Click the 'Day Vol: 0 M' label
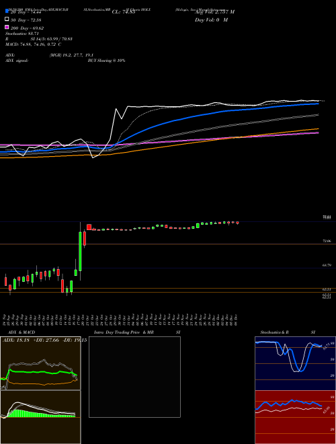 pos(211,20)
